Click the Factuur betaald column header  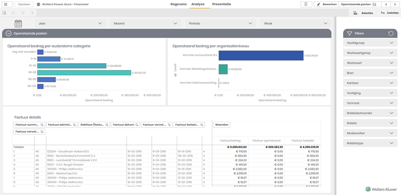(x=303, y=140)
